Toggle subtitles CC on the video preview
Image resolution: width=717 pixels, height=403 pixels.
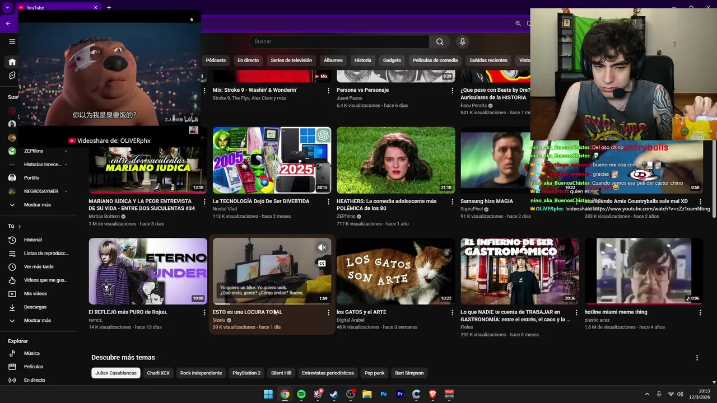tap(322, 264)
